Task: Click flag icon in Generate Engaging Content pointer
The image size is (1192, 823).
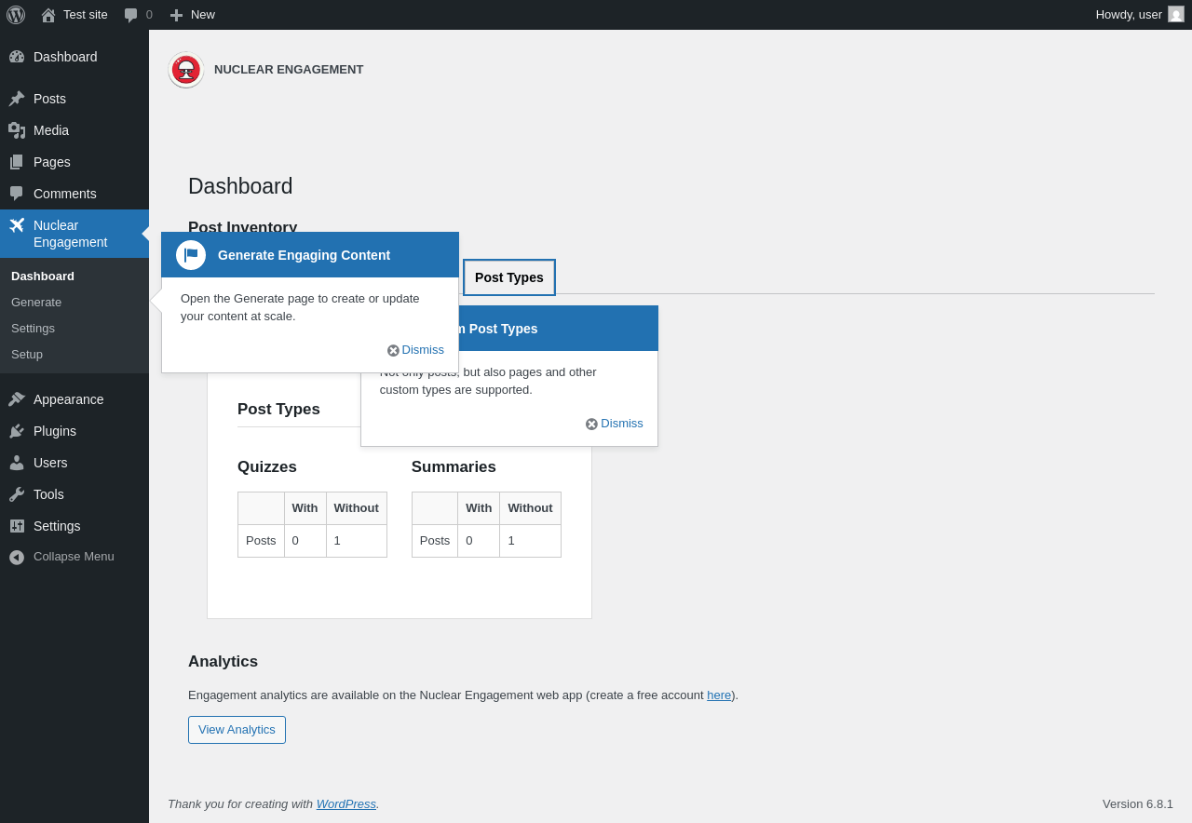Action: pyautogui.click(x=191, y=255)
